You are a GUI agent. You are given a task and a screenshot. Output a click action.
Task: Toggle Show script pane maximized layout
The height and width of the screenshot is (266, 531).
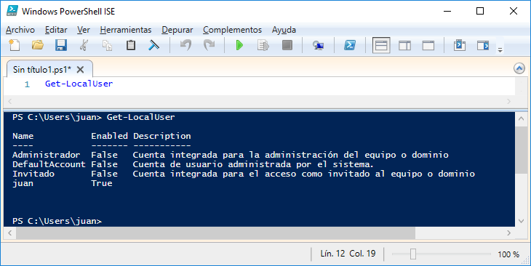pyautogui.click(x=428, y=45)
